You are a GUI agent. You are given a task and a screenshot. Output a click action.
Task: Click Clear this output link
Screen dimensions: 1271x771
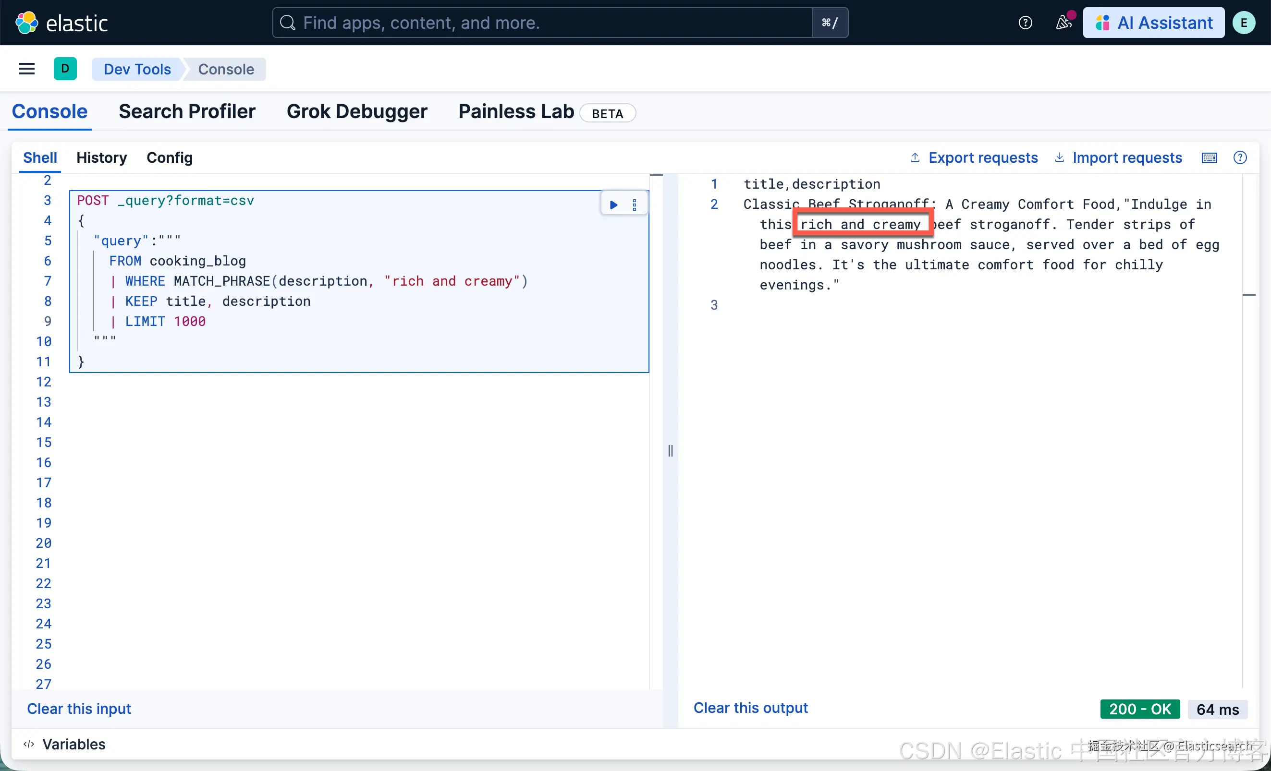click(x=750, y=708)
